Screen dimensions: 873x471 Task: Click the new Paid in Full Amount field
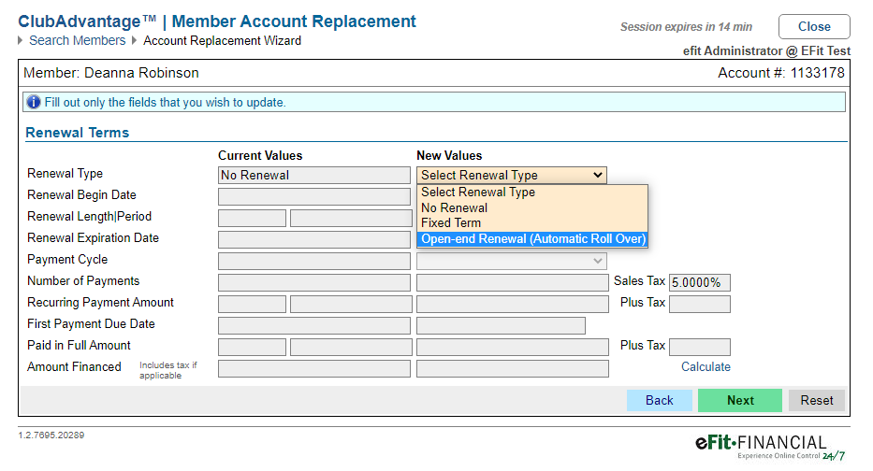512,347
